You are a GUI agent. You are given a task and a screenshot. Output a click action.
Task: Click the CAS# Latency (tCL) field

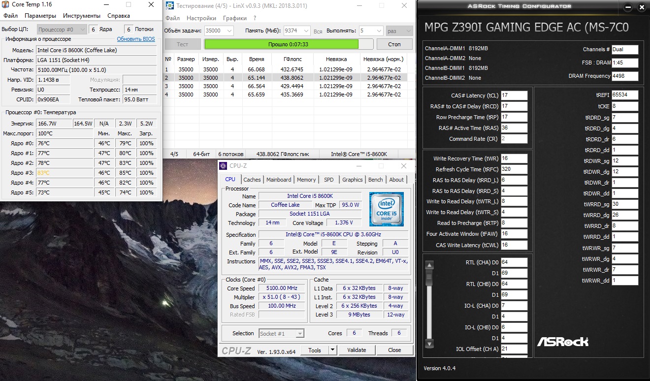[514, 95]
